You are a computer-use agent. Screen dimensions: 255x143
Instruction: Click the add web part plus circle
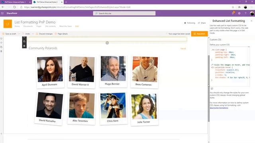tap(107, 43)
